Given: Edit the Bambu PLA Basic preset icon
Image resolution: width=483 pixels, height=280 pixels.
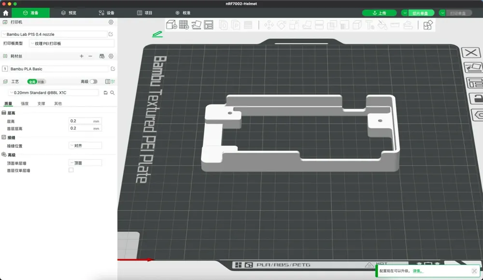Looking at the screenshot, I should pyautogui.click(x=113, y=69).
